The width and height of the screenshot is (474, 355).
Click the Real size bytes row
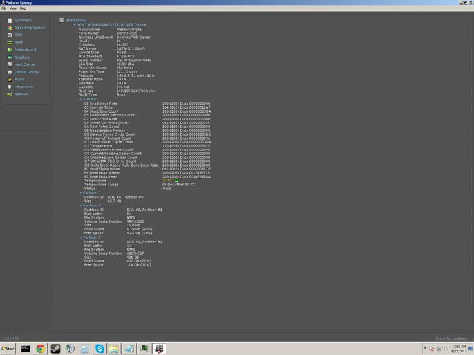tap(117, 91)
